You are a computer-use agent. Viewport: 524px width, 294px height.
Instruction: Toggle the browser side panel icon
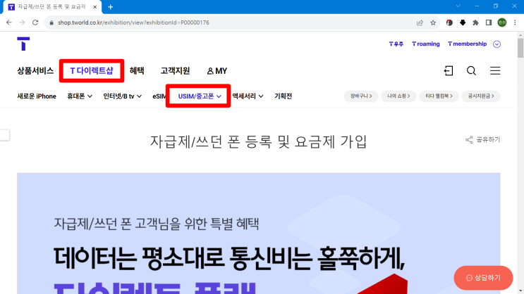[489, 23]
